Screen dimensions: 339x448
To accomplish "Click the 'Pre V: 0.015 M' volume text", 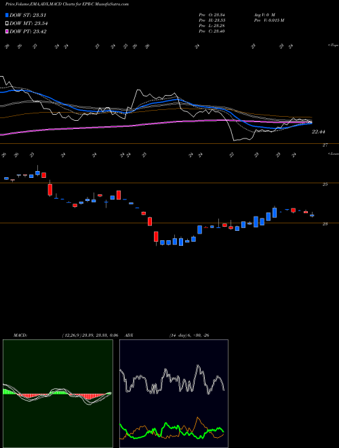I will coord(268,20).
